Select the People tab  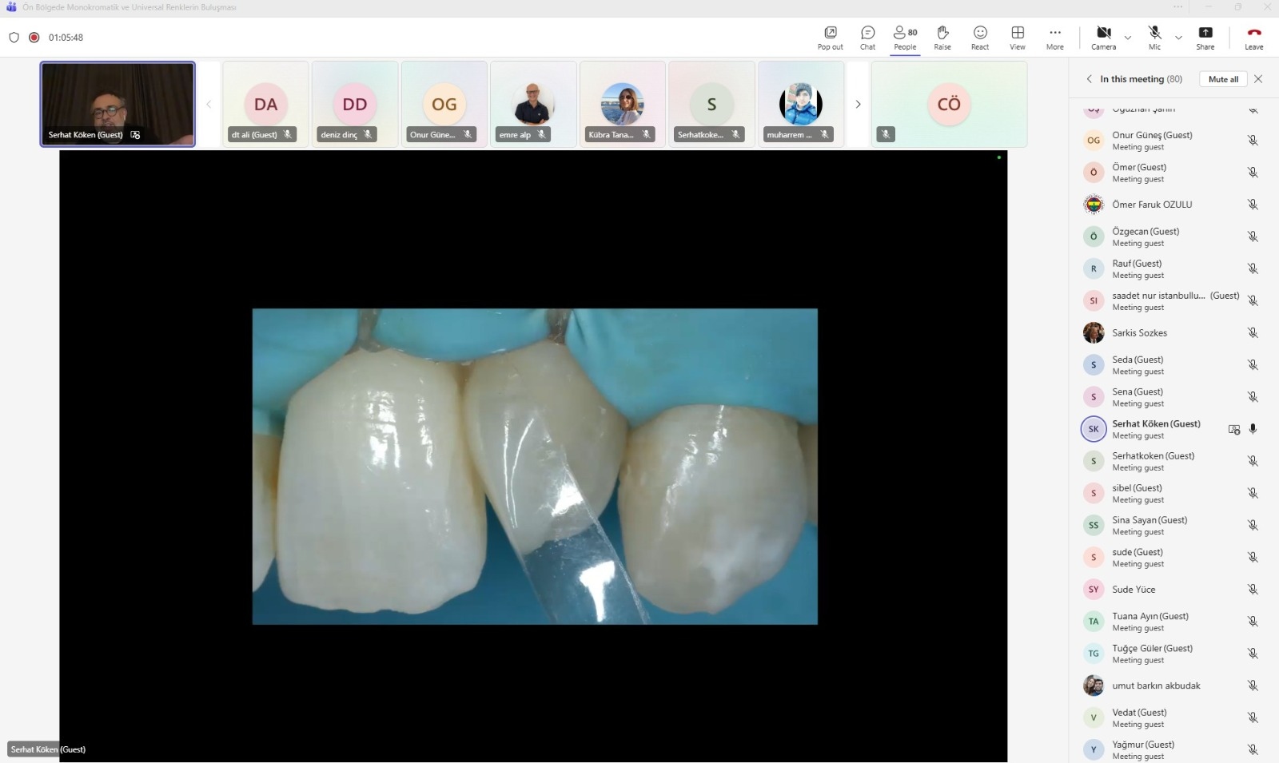click(905, 37)
